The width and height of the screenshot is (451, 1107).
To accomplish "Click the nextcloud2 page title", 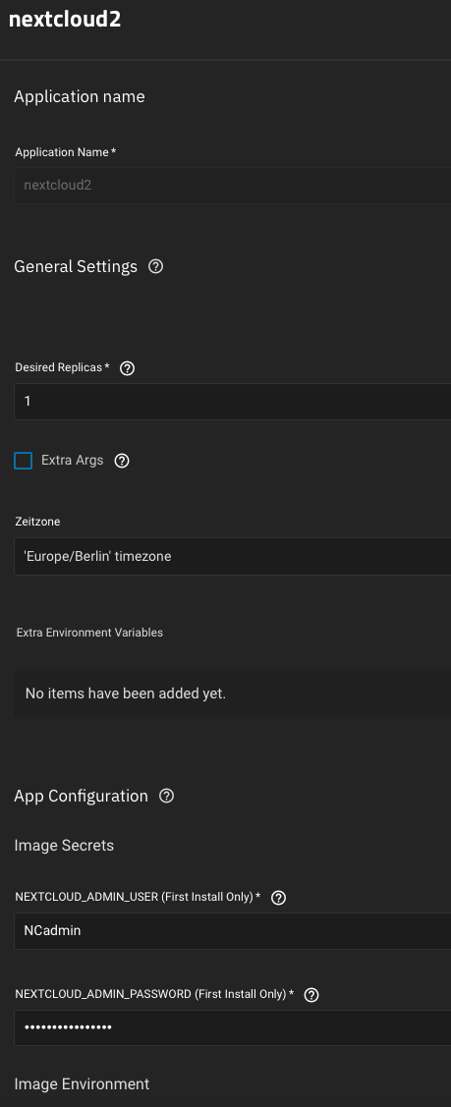I will tap(65, 20).
